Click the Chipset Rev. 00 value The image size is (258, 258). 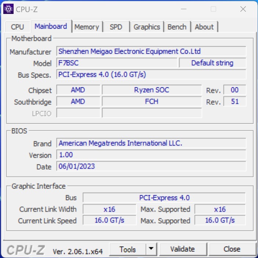tap(235, 90)
